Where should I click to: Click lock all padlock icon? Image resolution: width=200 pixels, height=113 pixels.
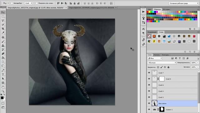168,67
